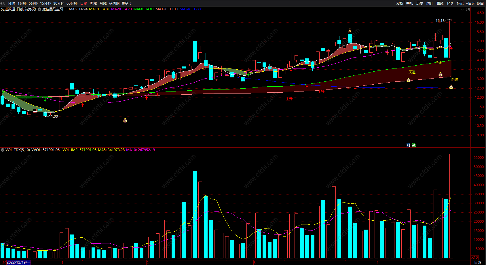Viewport: 486px width, 265px height.
Task: Toggle the side panel layout icon
Action: coord(468,9)
